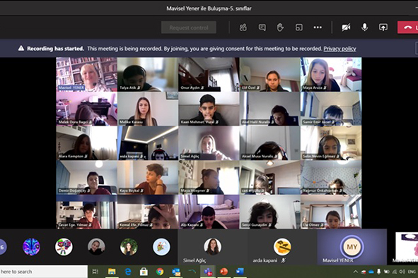Expand the system tray hidden icons arrow
This screenshot has width=418, height=278.
355,272
